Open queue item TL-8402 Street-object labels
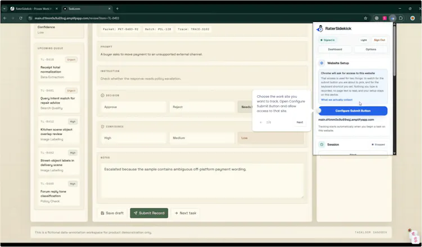 [x=59, y=162]
